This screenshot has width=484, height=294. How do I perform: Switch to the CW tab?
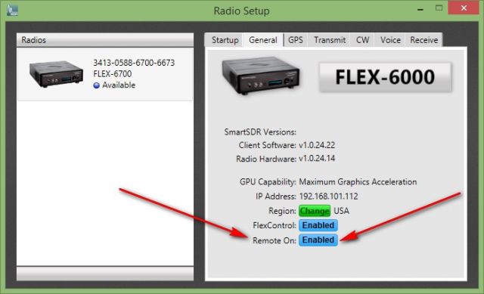coord(362,40)
